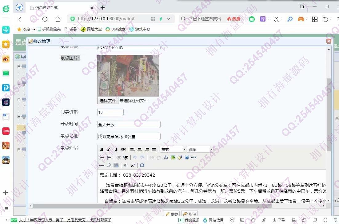The height and width of the screenshot is (224, 339).
Task: Reload the current page
Action: pos(45,19)
